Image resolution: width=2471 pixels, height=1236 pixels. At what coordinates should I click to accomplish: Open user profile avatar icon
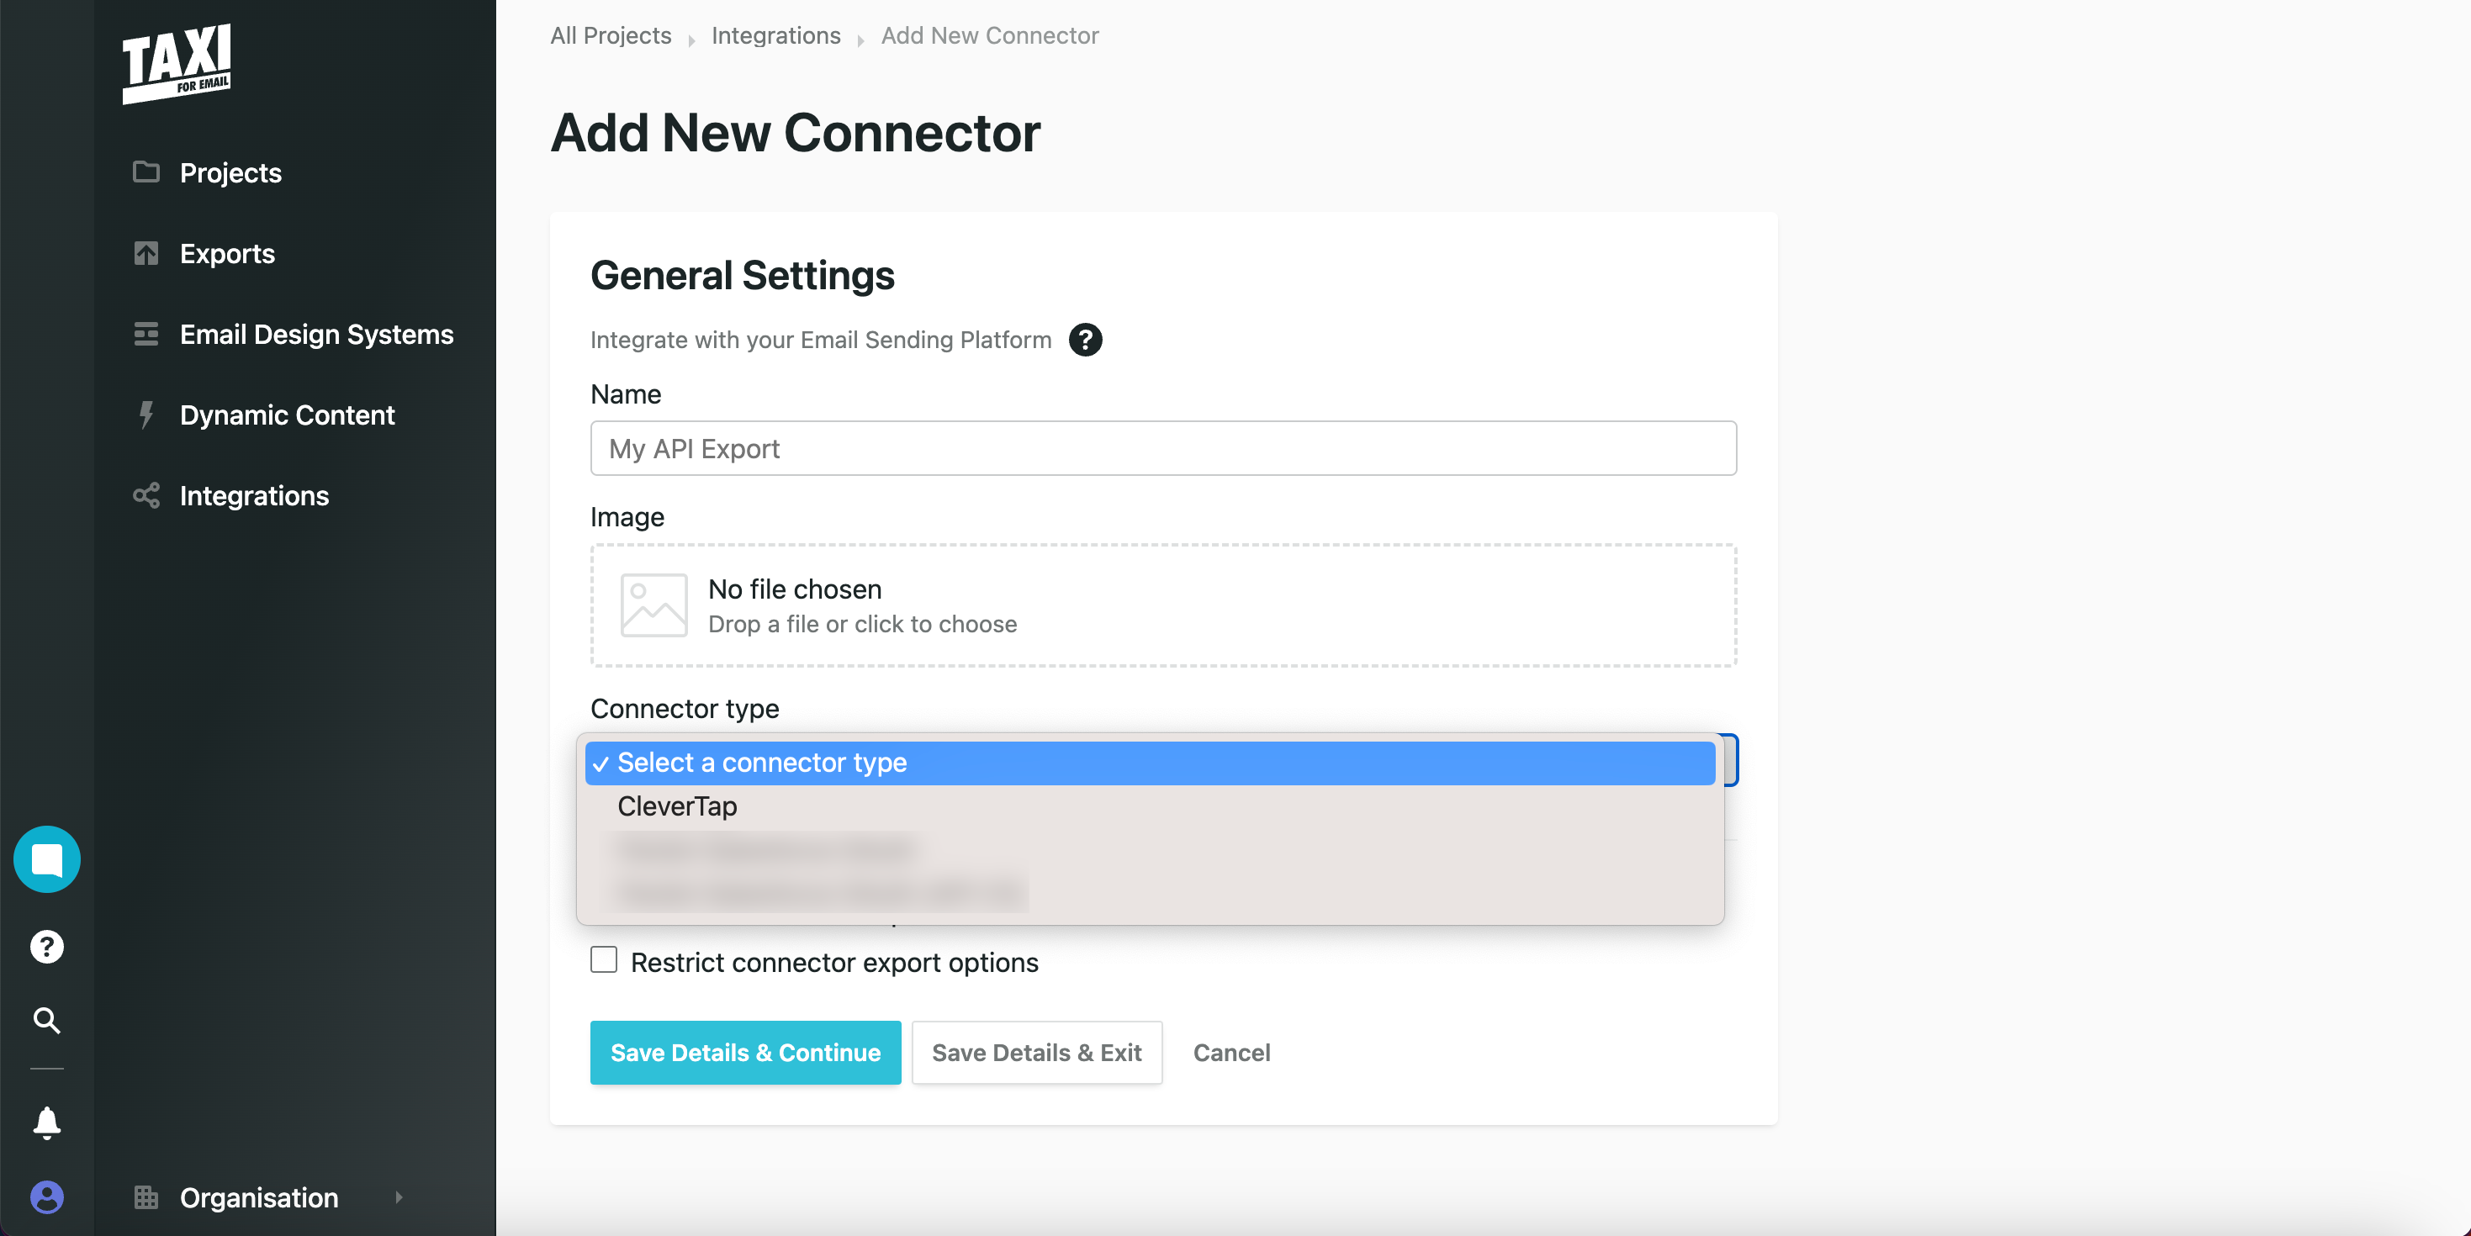pos(47,1196)
